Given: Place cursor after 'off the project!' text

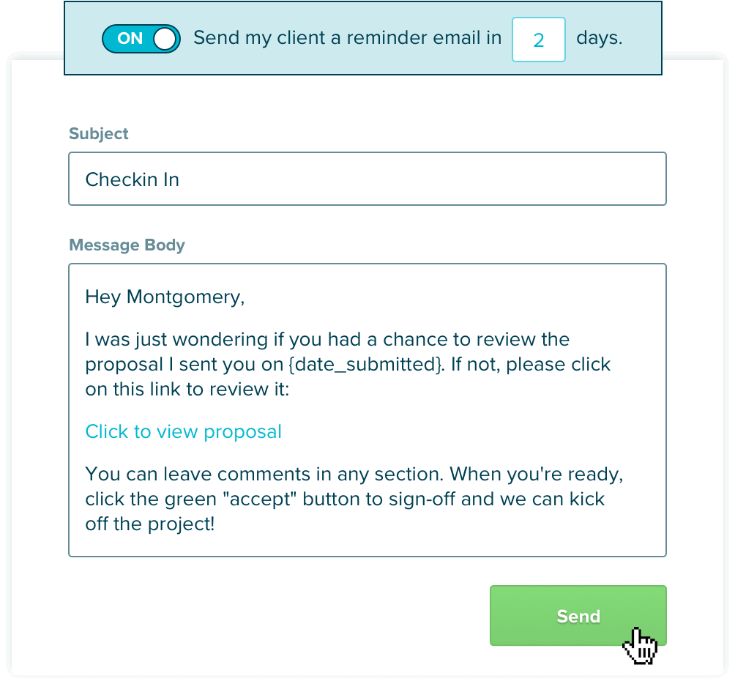Looking at the screenshot, I should pyautogui.click(x=215, y=524).
